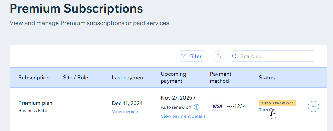Click the funnel icon in Filter button
The width and height of the screenshot is (333, 131).
pos(183,56)
